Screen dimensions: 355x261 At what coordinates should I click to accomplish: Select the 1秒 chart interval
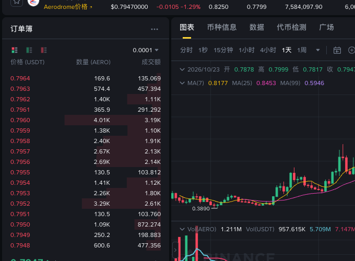click(x=203, y=50)
